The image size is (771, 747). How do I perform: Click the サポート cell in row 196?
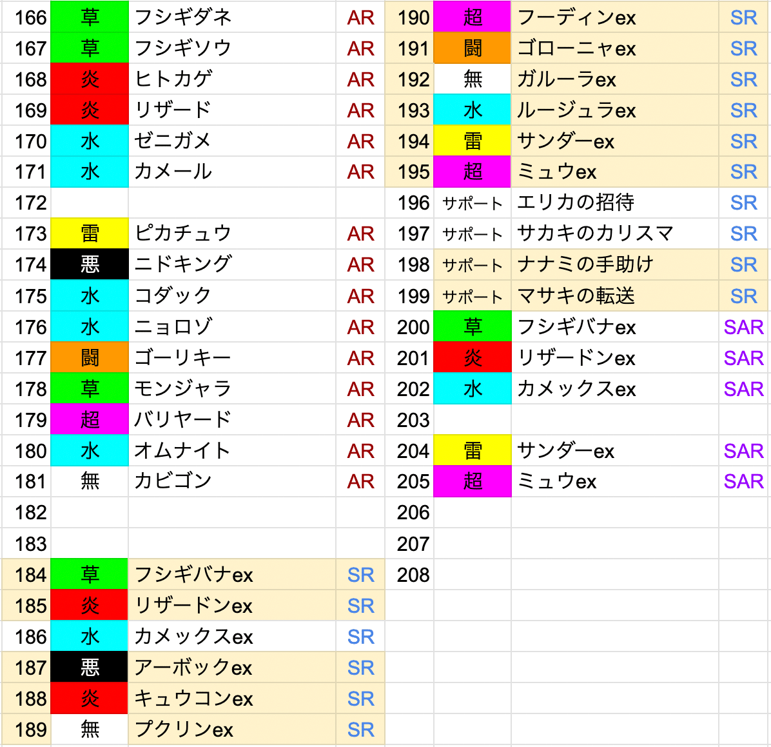pyautogui.click(x=472, y=203)
